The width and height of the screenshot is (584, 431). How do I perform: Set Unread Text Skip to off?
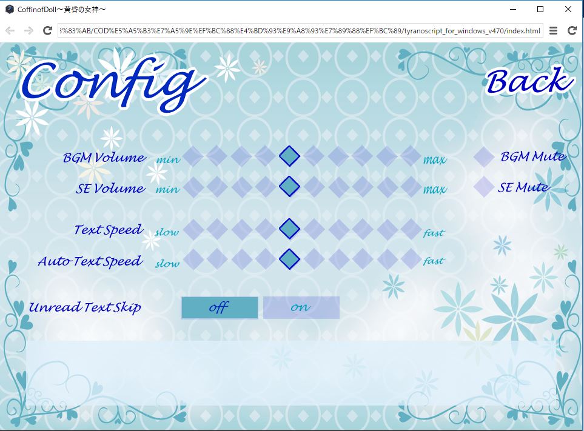point(220,308)
